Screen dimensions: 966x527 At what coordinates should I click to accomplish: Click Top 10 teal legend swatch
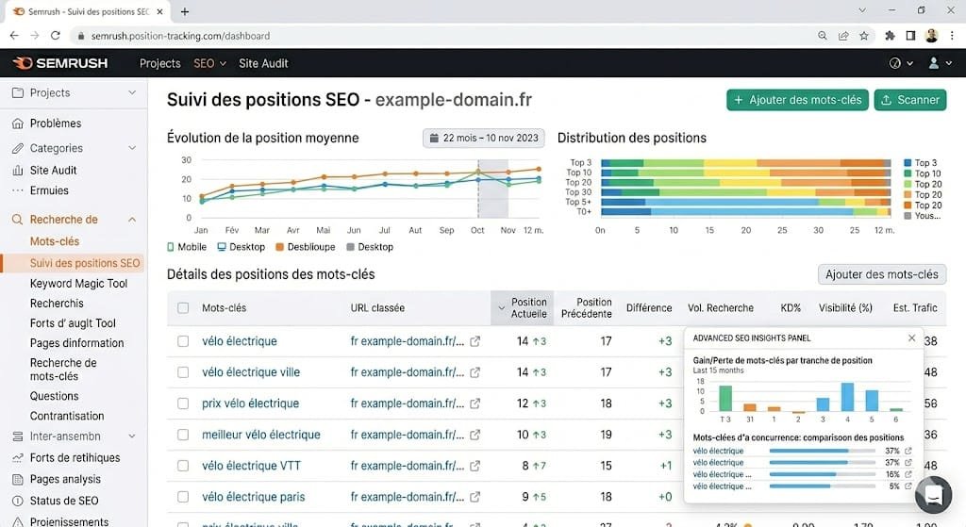908,173
